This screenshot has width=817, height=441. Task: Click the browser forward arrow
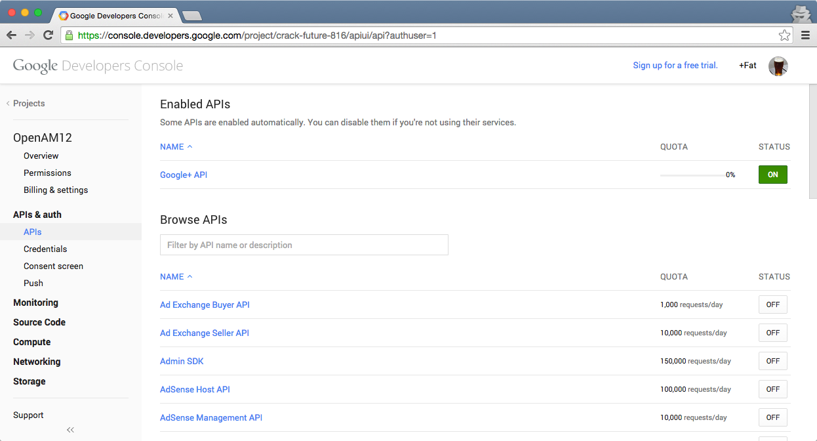30,35
